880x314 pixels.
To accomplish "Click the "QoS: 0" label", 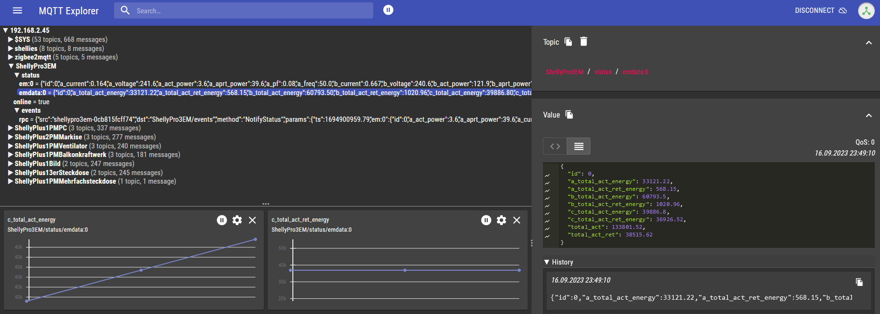I will (865, 142).
